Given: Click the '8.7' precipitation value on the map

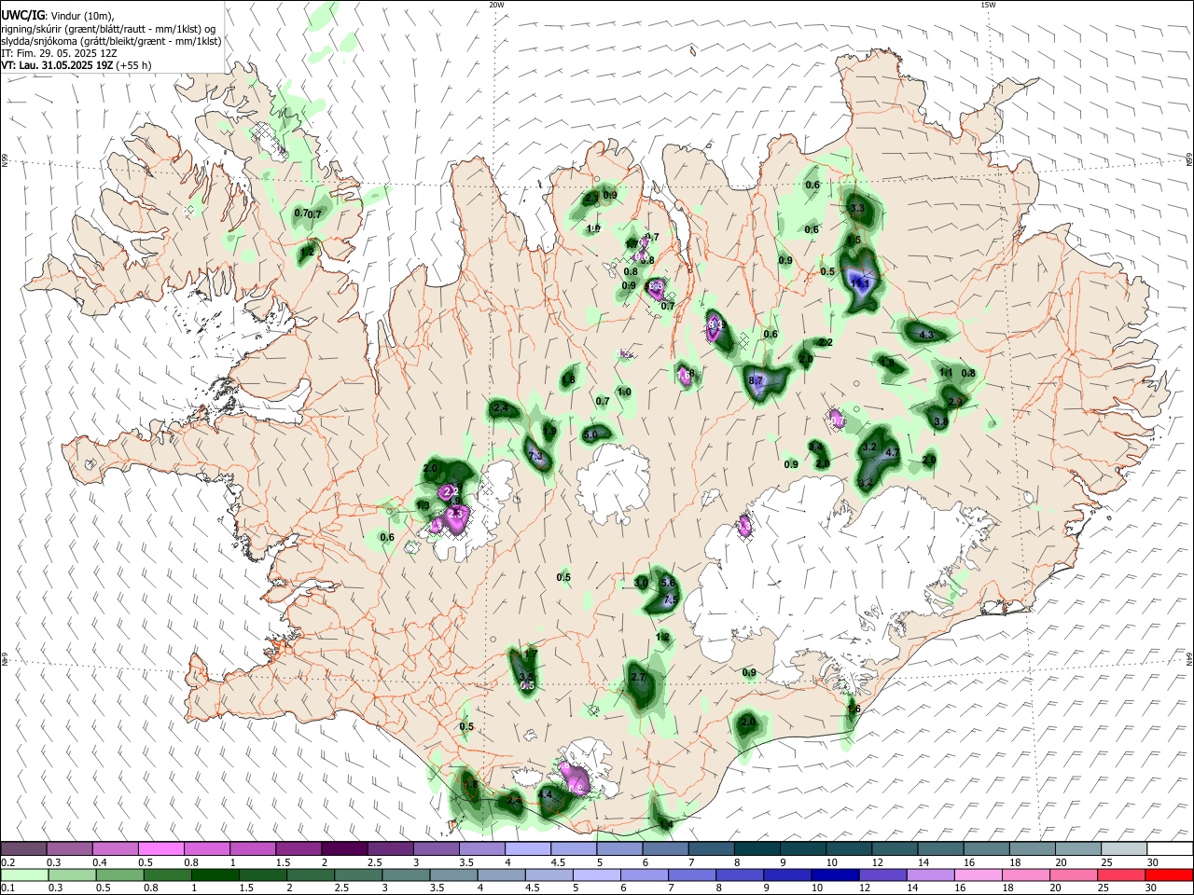Looking at the screenshot, I should pyautogui.click(x=757, y=380).
